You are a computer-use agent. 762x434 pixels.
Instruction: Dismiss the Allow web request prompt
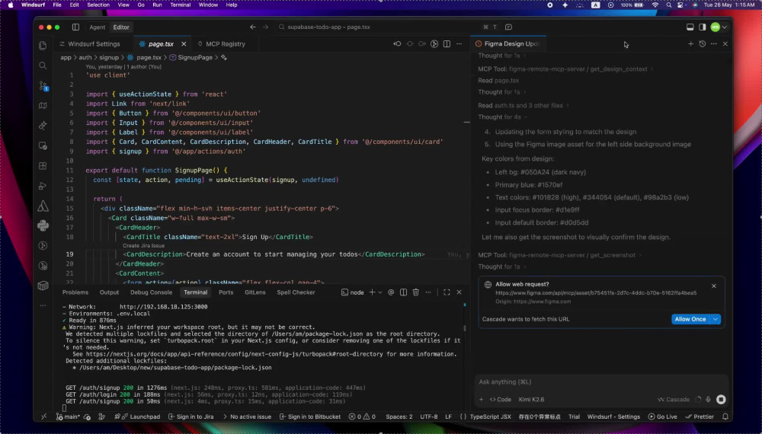point(713,286)
